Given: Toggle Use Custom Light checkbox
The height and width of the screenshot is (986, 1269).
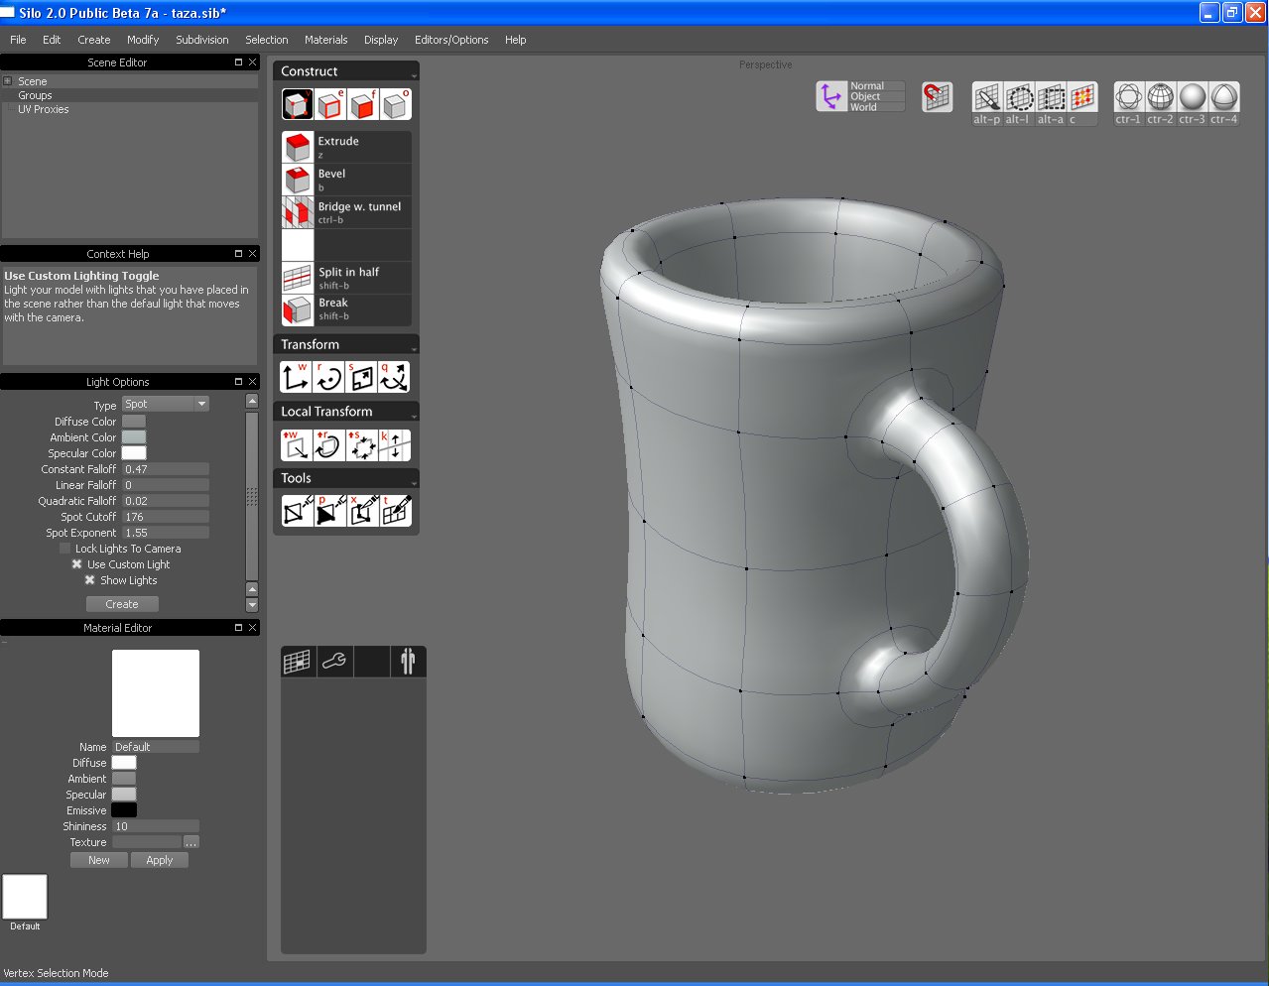Looking at the screenshot, I should (x=77, y=564).
